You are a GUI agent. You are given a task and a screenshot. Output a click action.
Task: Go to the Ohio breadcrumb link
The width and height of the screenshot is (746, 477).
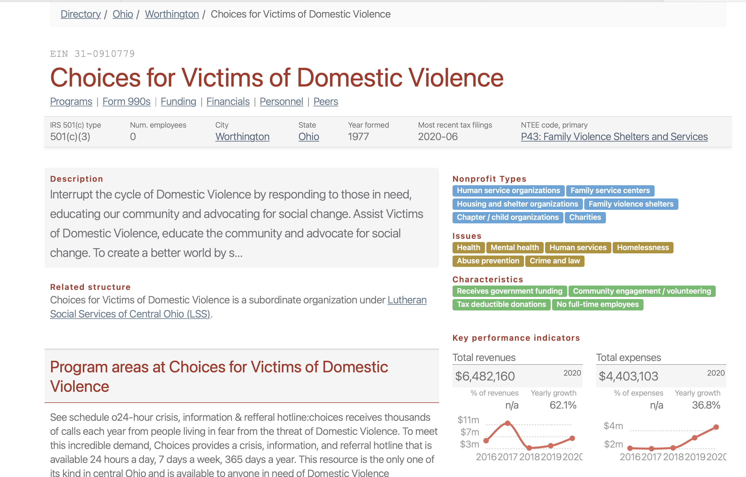click(123, 14)
